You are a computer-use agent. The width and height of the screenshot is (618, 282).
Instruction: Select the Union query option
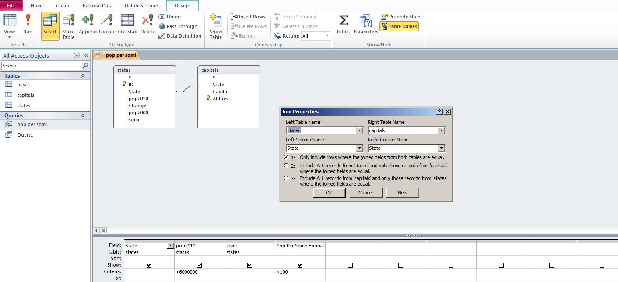(170, 17)
